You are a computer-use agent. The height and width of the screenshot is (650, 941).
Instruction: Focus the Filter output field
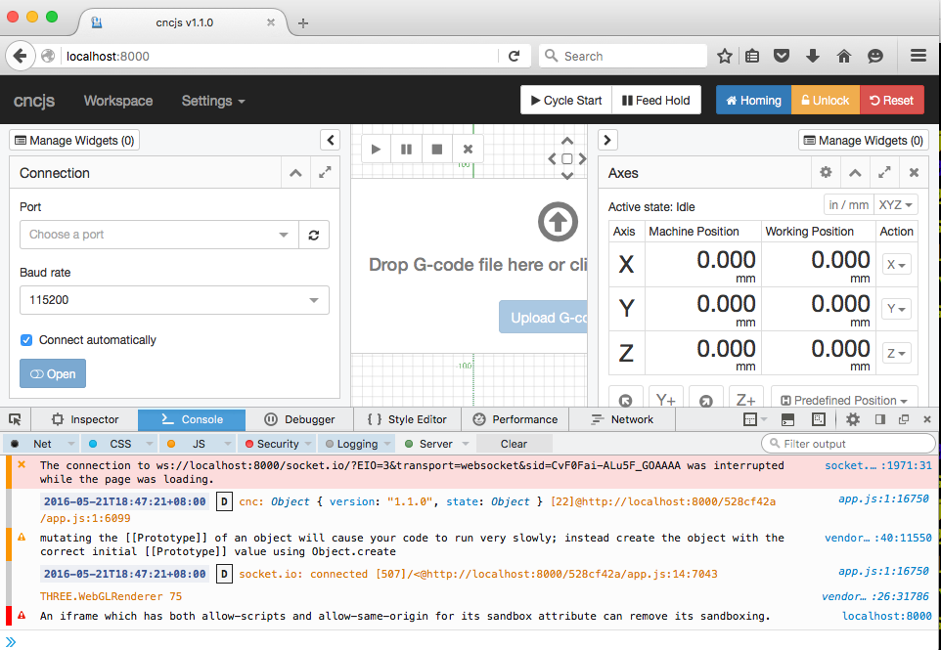[x=849, y=444]
